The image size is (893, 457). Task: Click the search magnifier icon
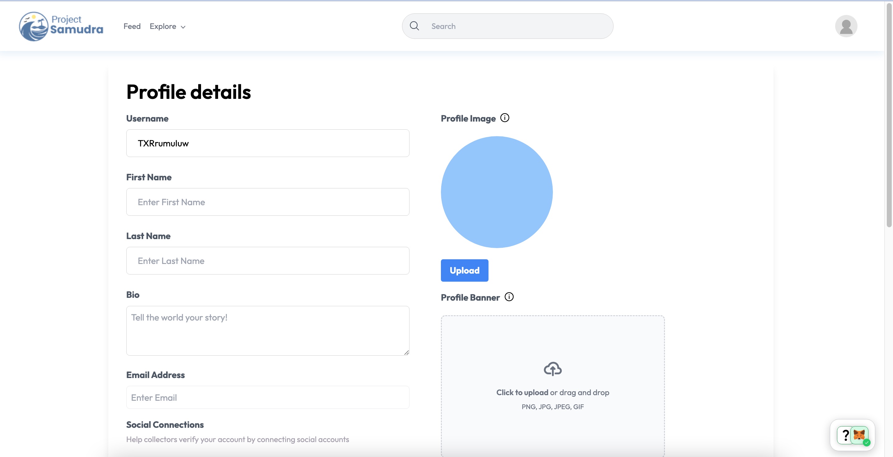point(414,26)
